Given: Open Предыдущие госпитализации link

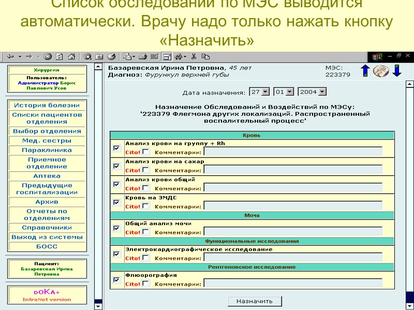Looking at the screenshot, I should pos(47,189).
